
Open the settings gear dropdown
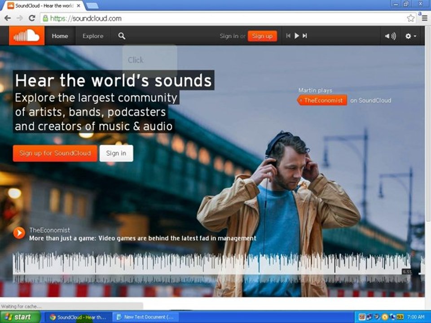click(x=411, y=36)
